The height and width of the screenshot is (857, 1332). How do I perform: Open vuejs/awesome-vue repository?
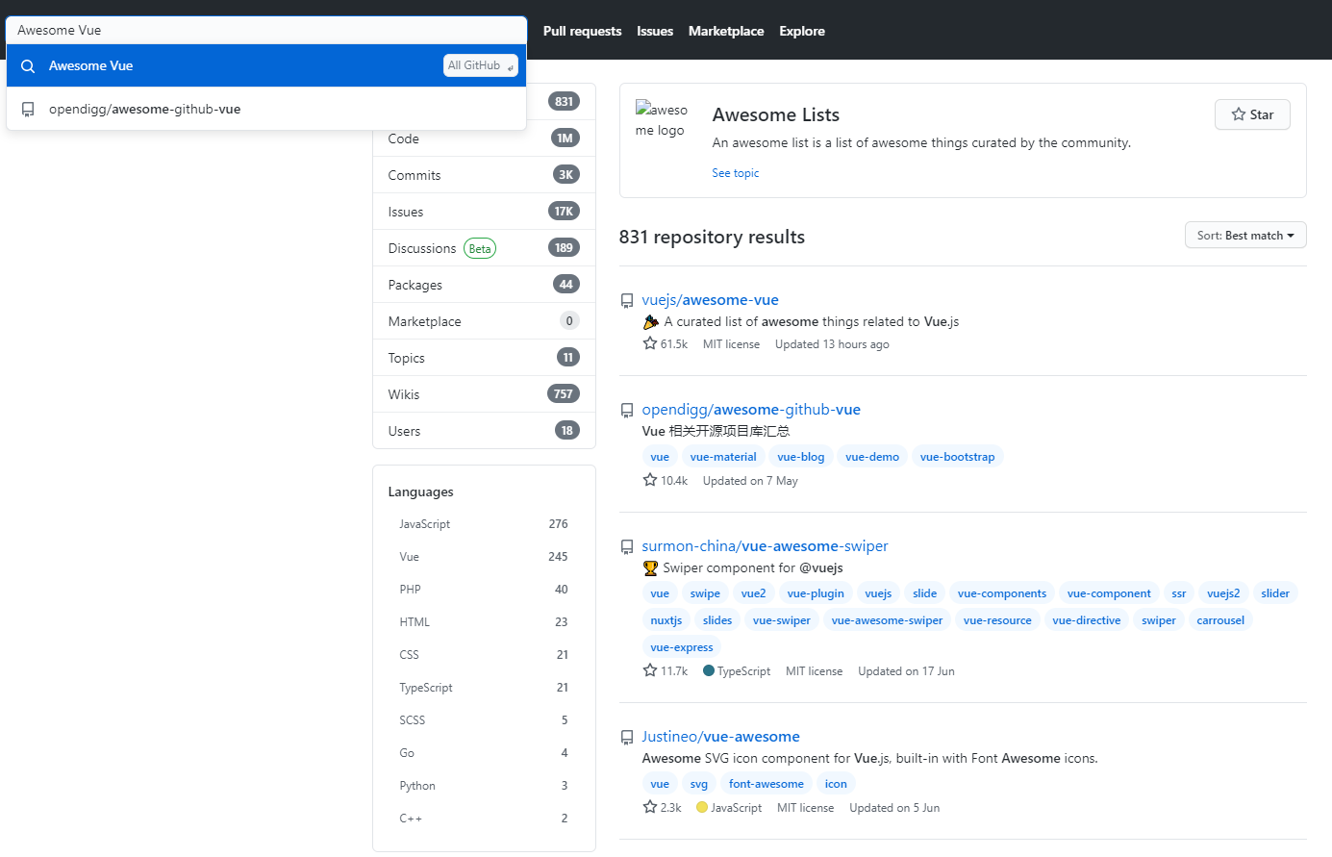point(711,300)
